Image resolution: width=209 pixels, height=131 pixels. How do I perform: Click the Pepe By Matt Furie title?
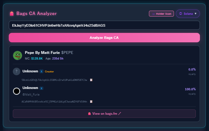point(42,53)
